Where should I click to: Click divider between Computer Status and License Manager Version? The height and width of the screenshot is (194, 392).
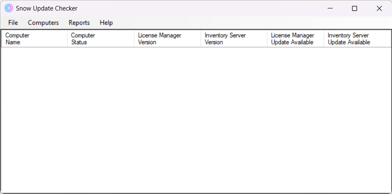[134, 39]
